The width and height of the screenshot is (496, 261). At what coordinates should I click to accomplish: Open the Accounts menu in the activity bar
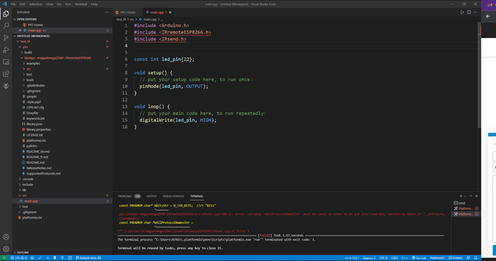(x=6, y=237)
